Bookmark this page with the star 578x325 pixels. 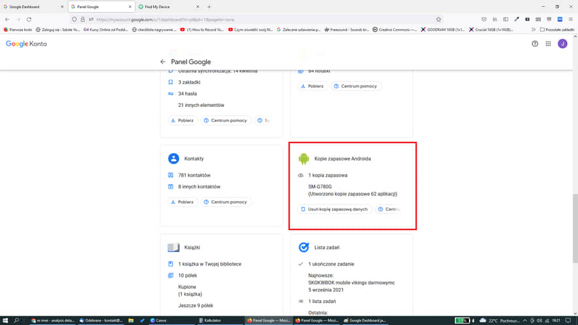point(438,19)
